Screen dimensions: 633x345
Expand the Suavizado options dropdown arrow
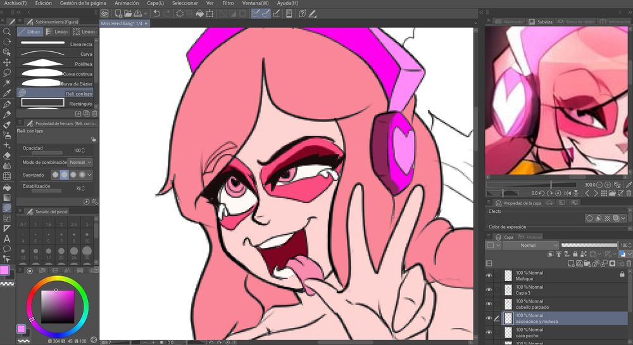(89, 175)
